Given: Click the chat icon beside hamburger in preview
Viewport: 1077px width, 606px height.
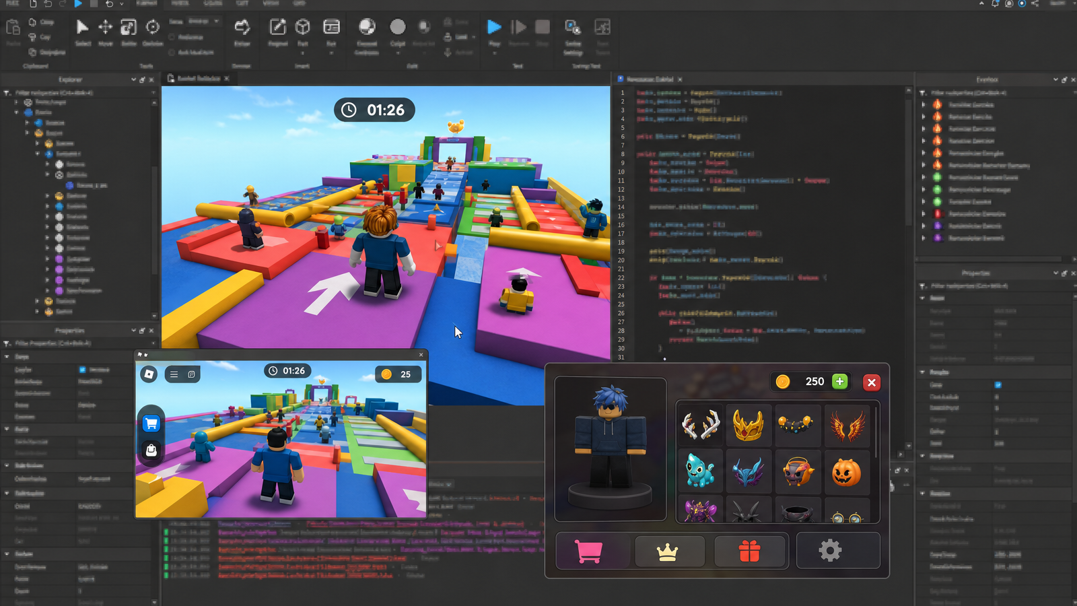Looking at the screenshot, I should [192, 374].
